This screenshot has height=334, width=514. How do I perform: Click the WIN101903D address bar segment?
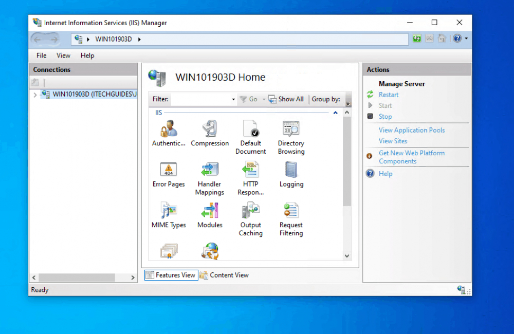pos(114,40)
